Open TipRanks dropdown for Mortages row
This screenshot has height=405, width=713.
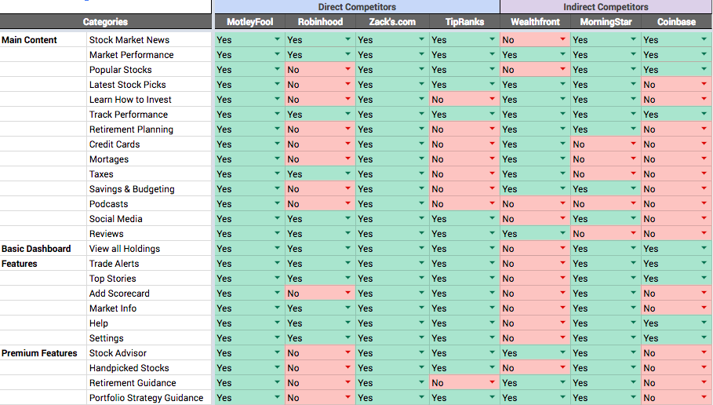point(492,159)
